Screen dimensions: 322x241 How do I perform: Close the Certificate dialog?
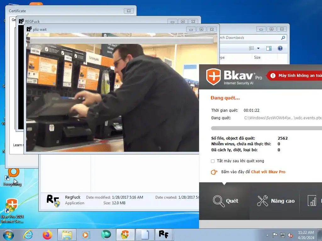[129, 11]
